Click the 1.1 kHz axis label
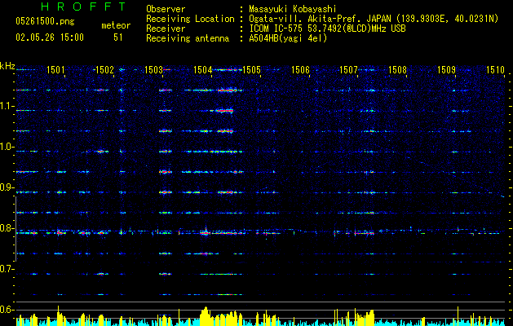This screenshot has height=326, width=513. pos(7,106)
